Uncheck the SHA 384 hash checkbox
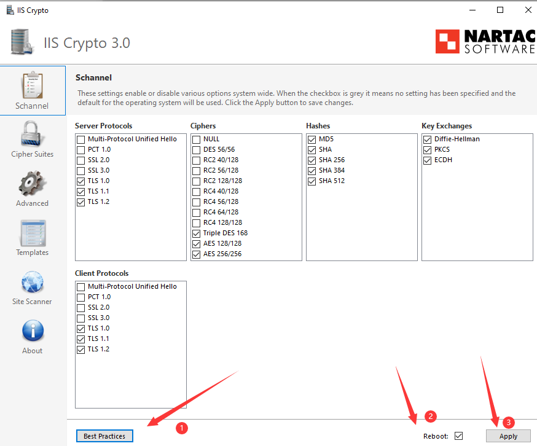 pos(312,171)
